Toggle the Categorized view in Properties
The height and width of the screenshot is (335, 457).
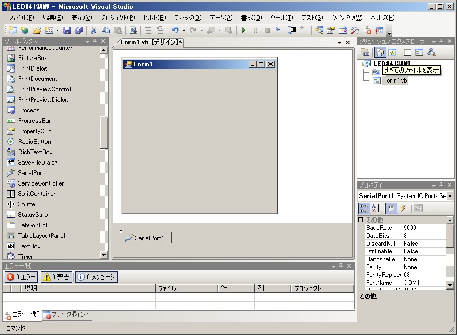pos(364,209)
